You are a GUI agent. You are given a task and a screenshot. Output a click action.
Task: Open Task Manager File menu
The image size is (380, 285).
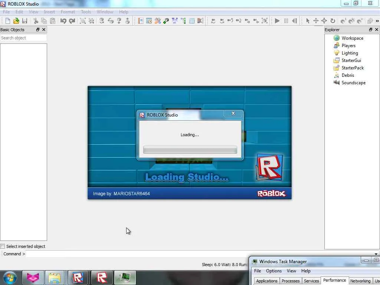258,271
